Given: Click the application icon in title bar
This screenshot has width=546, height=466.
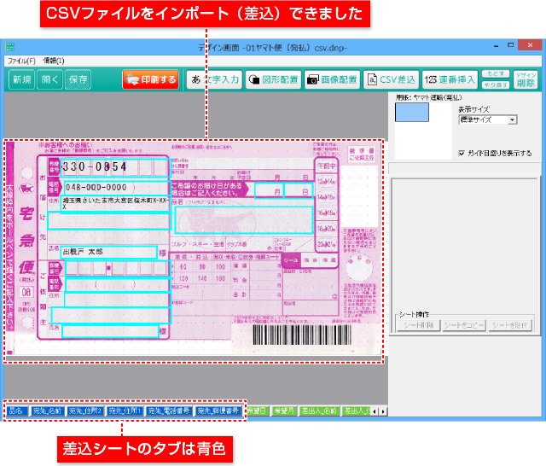Looking at the screenshot, I should click(10, 47).
